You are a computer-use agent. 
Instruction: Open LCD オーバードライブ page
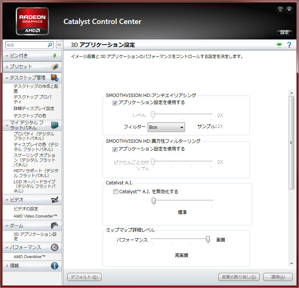click(35, 186)
